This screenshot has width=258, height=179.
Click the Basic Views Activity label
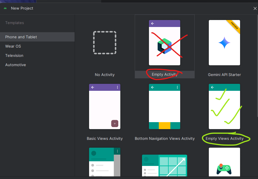click(105, 139)
